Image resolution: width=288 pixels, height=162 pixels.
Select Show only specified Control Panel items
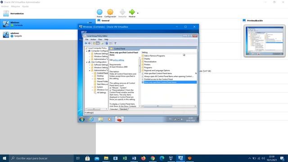[169, 82]
